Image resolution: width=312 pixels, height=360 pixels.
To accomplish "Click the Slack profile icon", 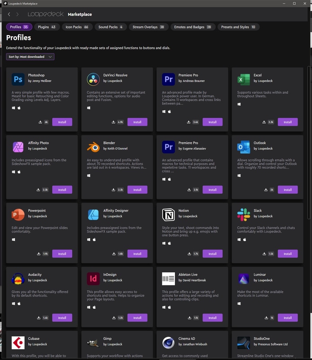I will [x=243, y=215].
